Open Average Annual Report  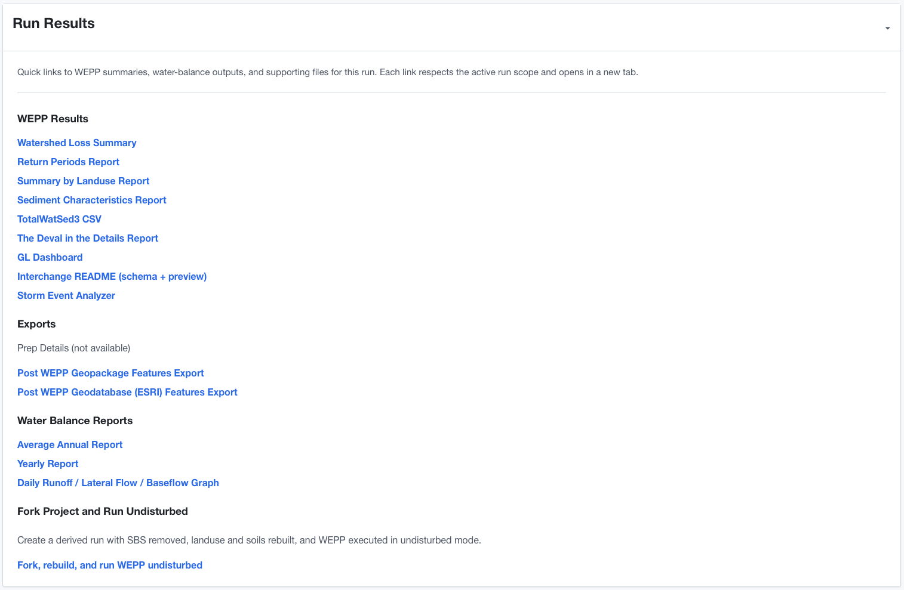tap(69, 444)
